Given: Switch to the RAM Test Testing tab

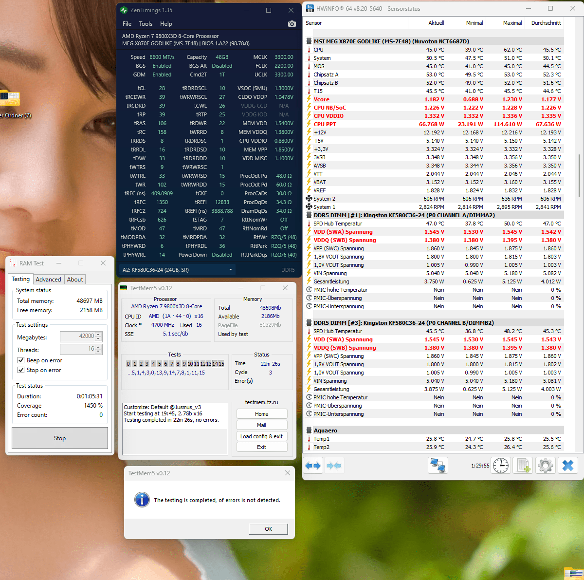Looking at the screenshot, I should tap(20, 279).
